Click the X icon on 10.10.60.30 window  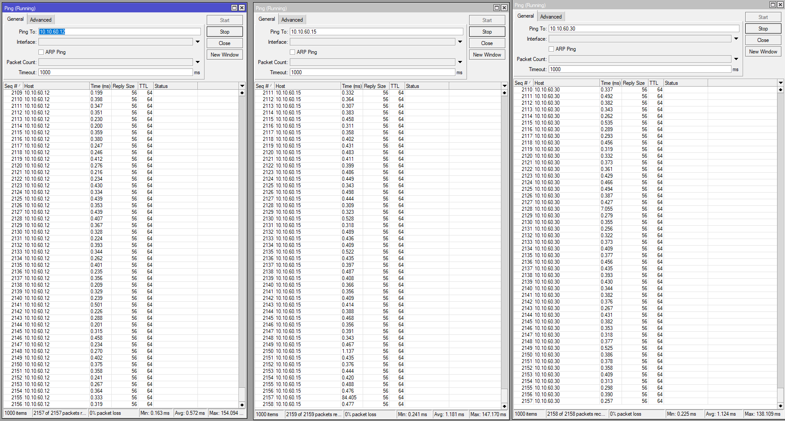[780, 4]
